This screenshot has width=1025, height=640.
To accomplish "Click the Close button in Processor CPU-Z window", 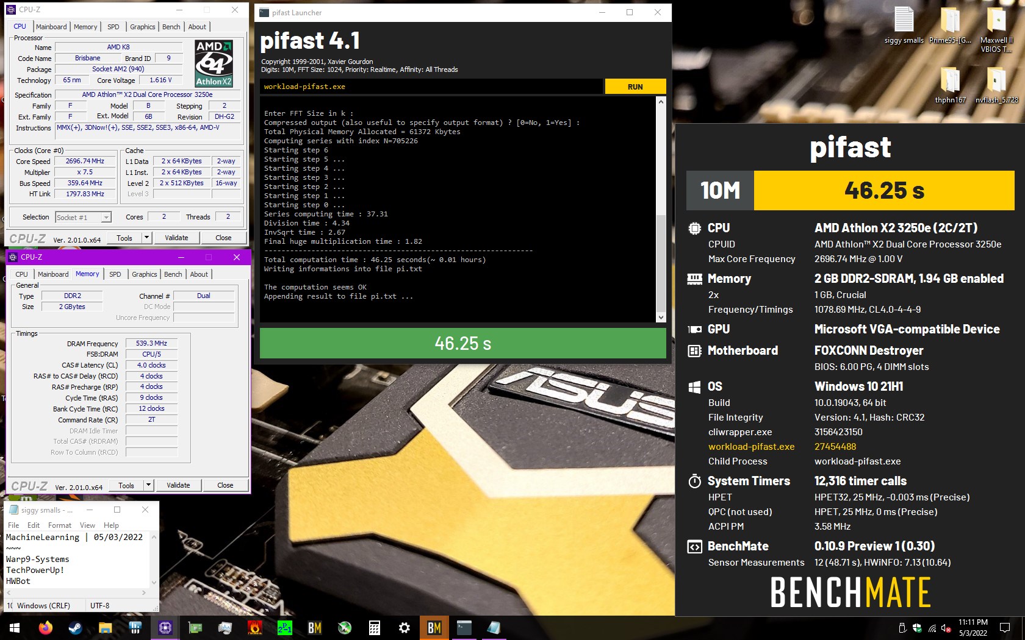I will click(x=223, y=238).
